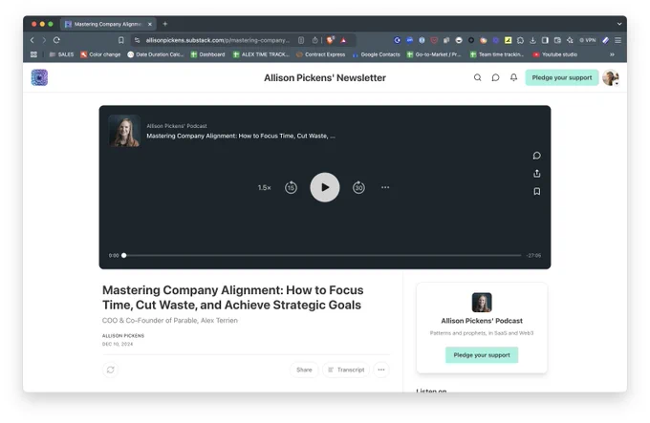
Task: Click the playback position knob at 0:00
Action: coord(123,255)
